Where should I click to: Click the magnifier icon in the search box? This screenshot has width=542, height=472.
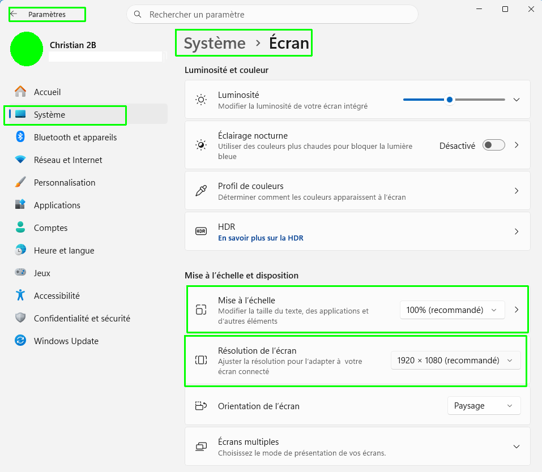[138, 14]
